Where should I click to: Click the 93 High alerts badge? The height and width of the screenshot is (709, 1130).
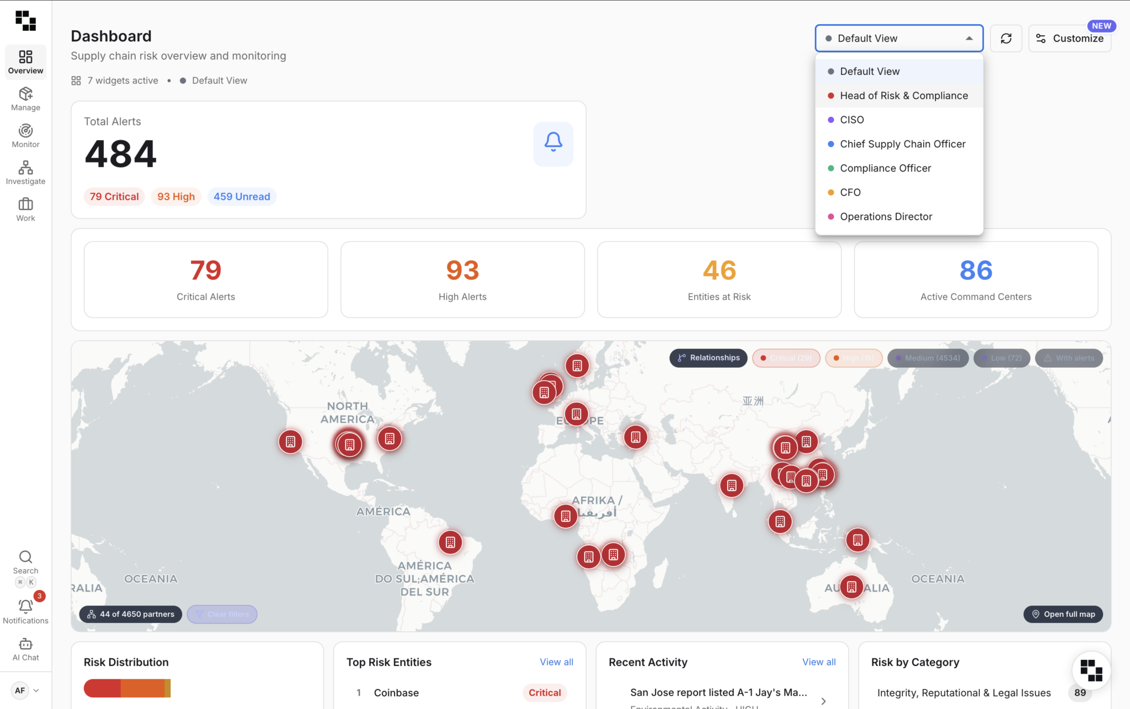176,197
